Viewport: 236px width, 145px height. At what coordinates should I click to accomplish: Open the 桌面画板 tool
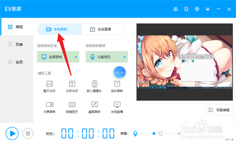pos(94,107)
